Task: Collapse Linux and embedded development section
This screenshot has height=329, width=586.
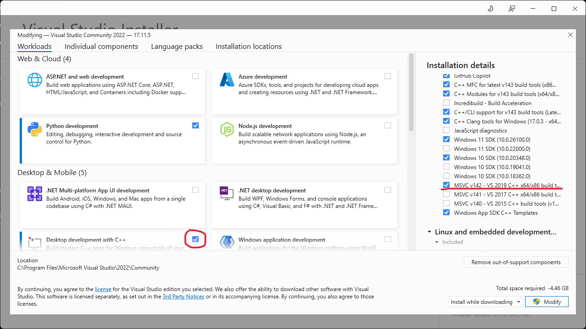Action: point(429,232)
